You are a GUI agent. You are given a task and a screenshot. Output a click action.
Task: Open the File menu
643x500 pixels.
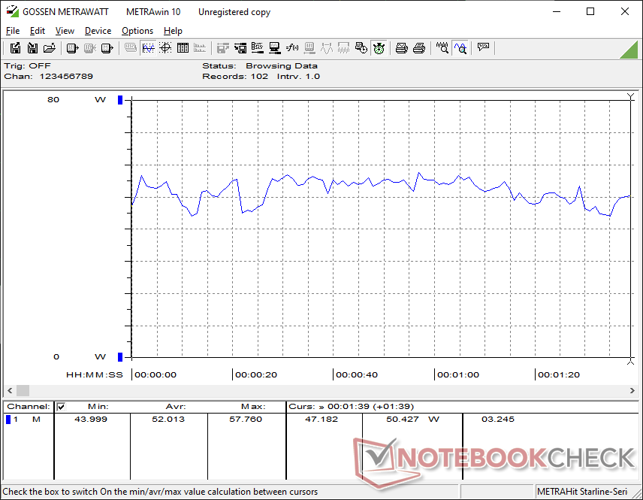point(13,31)
